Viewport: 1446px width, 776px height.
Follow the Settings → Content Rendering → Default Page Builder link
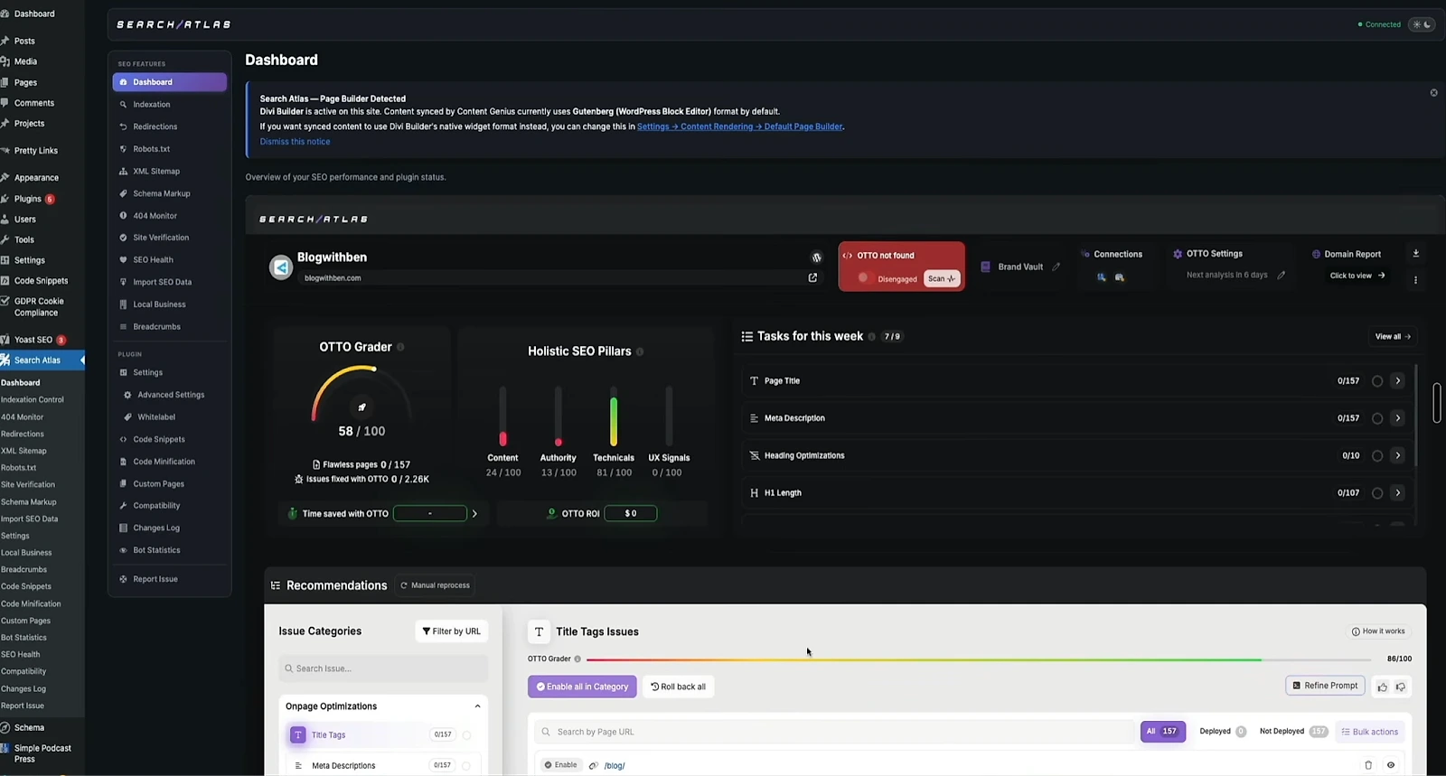coord(740,126)
